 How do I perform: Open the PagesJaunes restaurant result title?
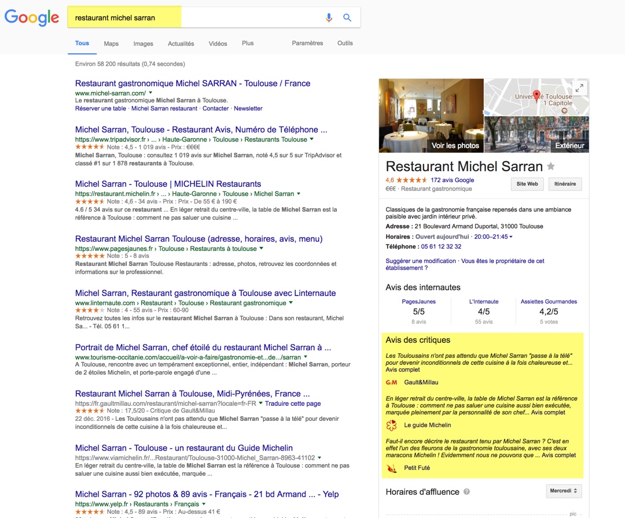coord(199,239)
